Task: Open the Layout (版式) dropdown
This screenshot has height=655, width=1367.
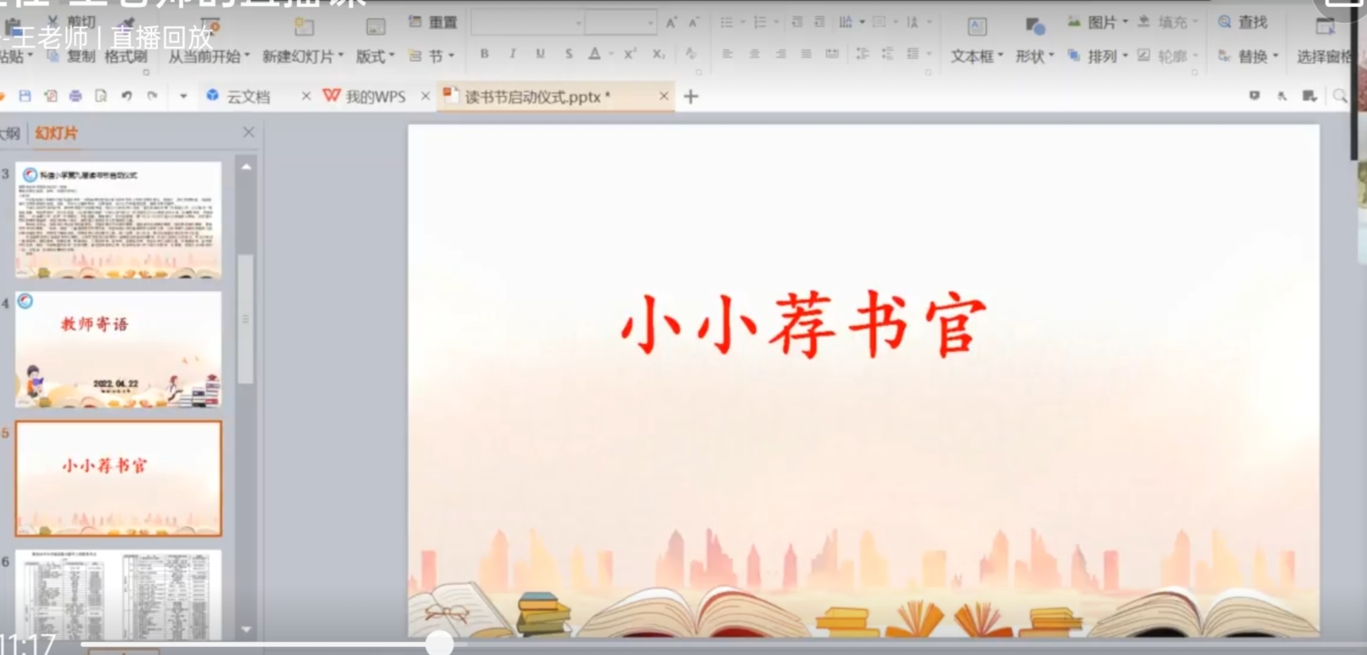Action: click(375, 56)
